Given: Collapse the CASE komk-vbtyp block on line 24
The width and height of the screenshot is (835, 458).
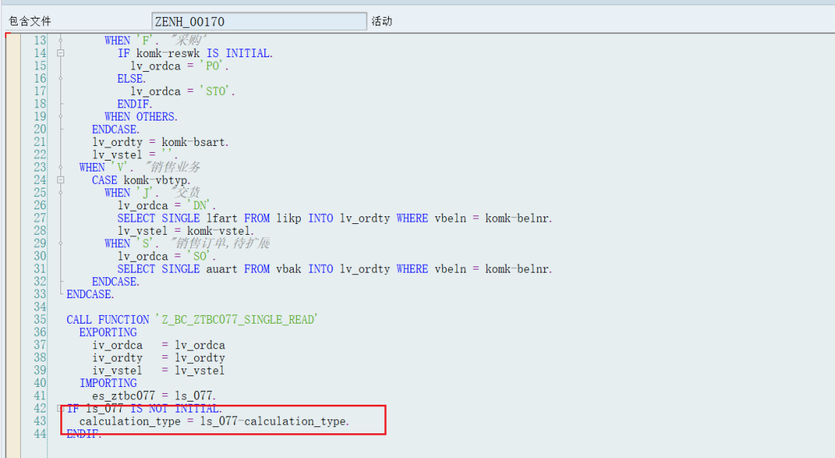Looking at the screenshot, I should tap(61, 180).
